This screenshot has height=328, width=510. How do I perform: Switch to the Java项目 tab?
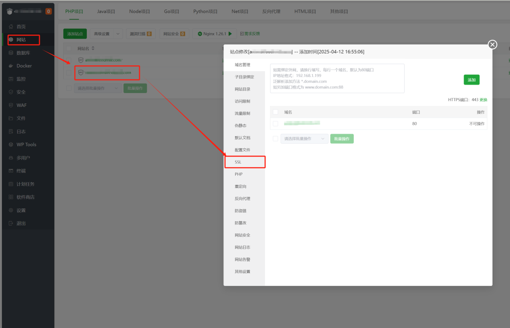tap(106, 11)
